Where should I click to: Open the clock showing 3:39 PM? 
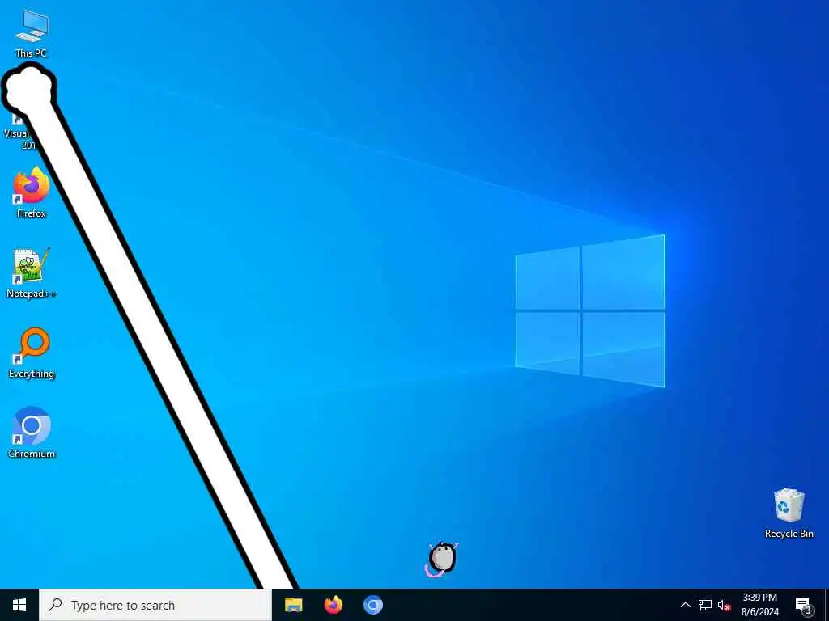coord(759,605)
